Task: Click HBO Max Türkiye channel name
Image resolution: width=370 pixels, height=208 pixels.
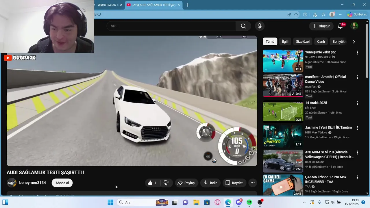Action: coord(317,133)
